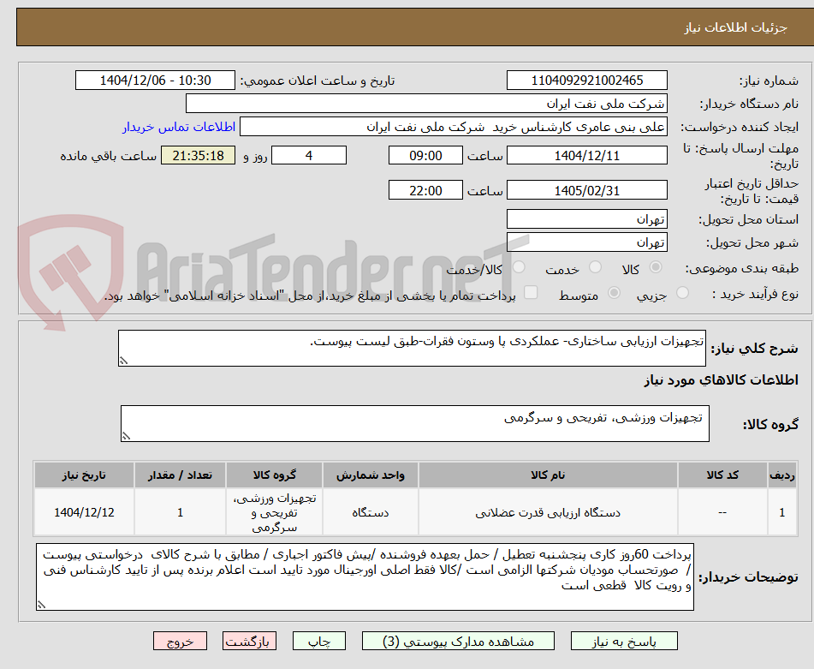The width and height of the screenshot is (814, 669).
Task: Click the 'گروه کالا' textarea
Action: coord(415,423)
